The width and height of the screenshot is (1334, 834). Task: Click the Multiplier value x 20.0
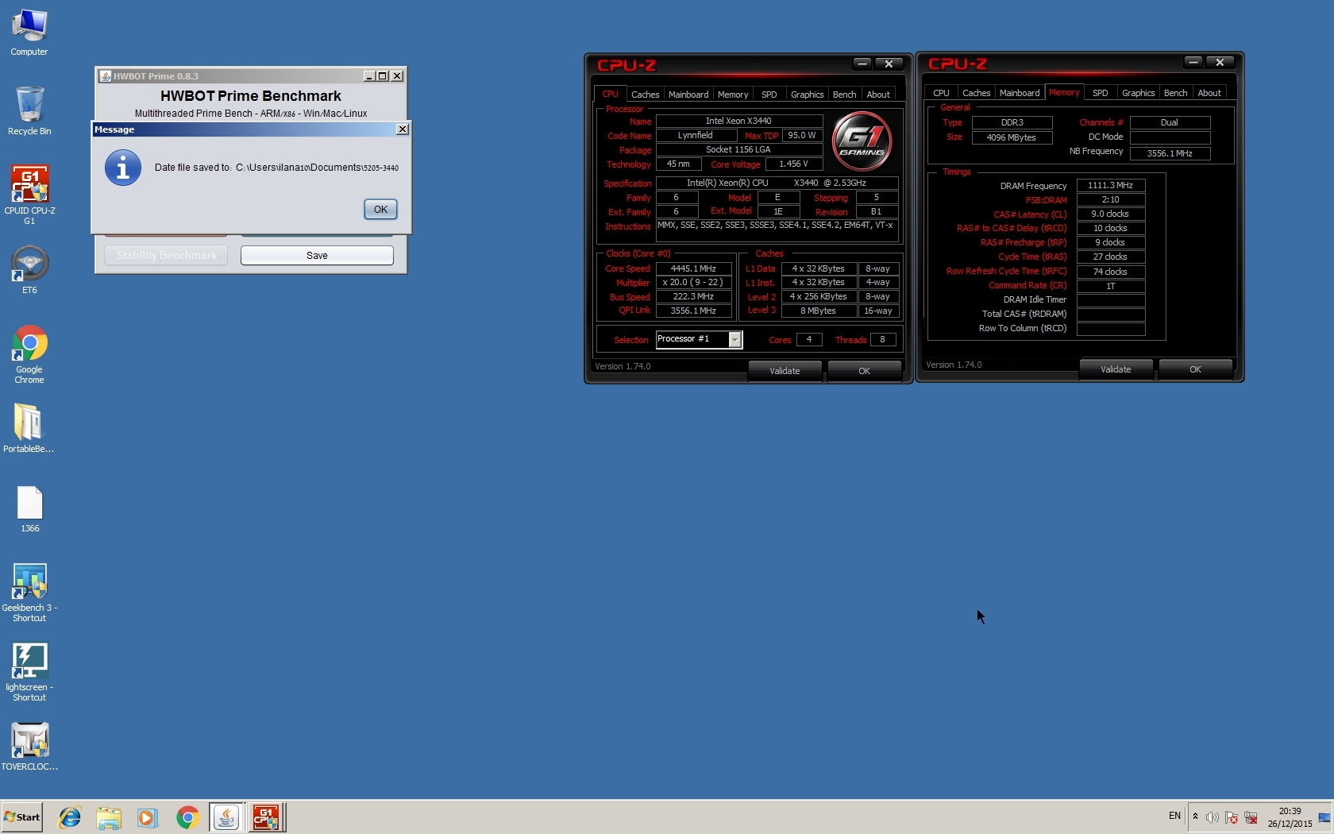[693, 282]
